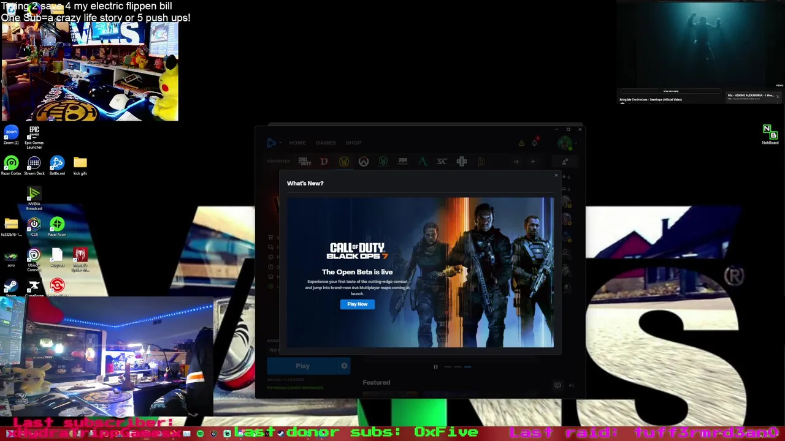
Task: Pause the news carousel
Action: click(435, 367)
